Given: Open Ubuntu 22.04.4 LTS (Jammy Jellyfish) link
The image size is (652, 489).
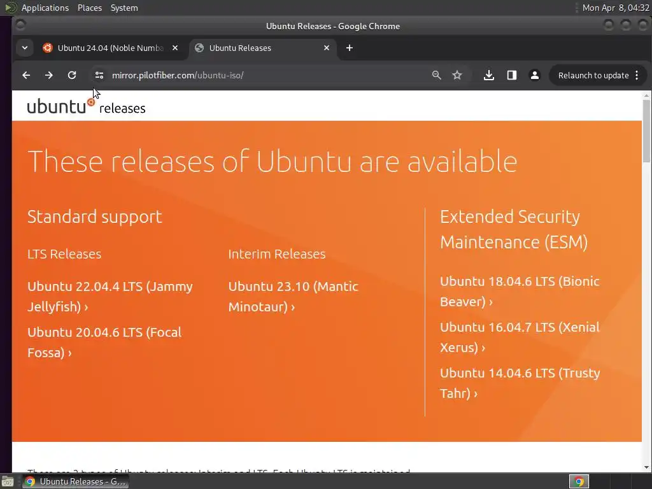Looking at the screenshot, I should (110, 297).
